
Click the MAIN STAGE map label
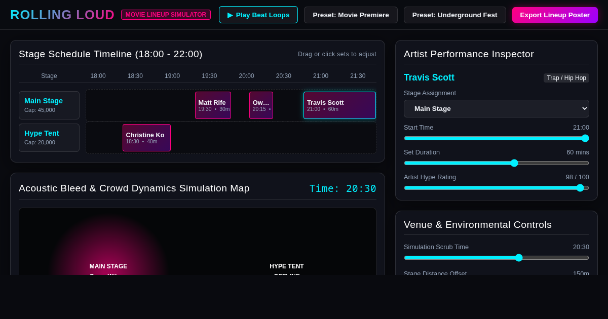tap(108, 266)
